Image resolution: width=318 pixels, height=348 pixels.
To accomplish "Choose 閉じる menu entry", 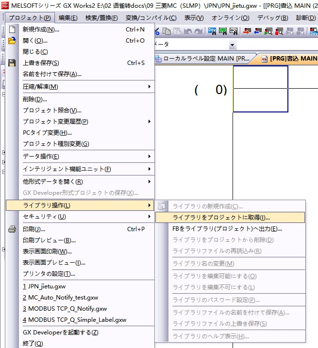I will [x=80, y=52].
